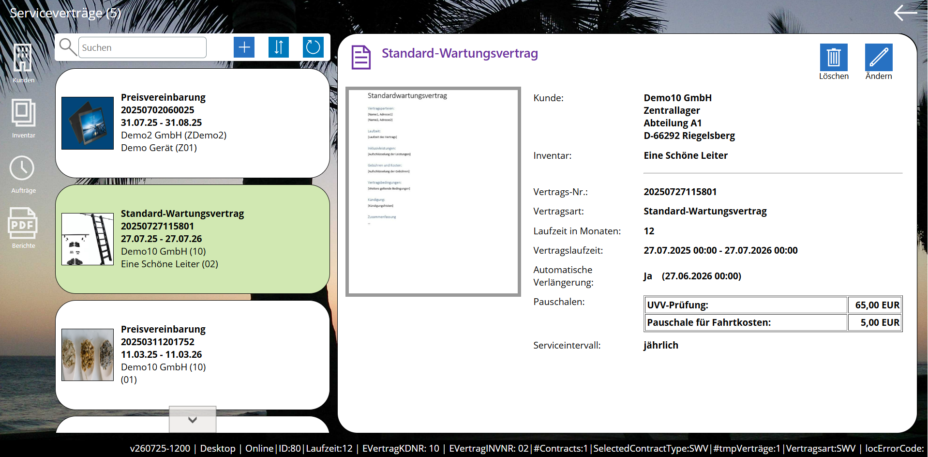928x457 pixels.
Task: Click the UVV-Prüfung pauschale row
Action: 745,305
